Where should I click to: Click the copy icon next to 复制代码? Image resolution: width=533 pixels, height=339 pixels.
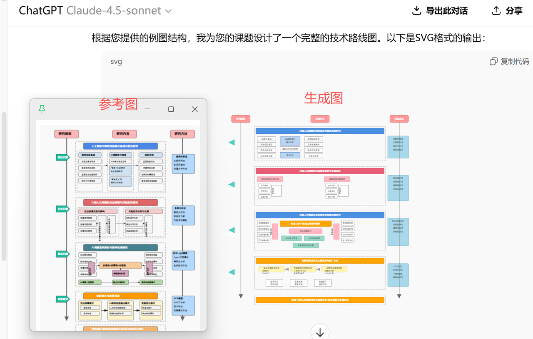pyautogui.click(x=493, y=61)
